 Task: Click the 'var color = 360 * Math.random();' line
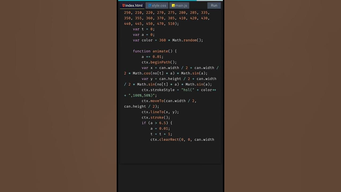[168, 40]
